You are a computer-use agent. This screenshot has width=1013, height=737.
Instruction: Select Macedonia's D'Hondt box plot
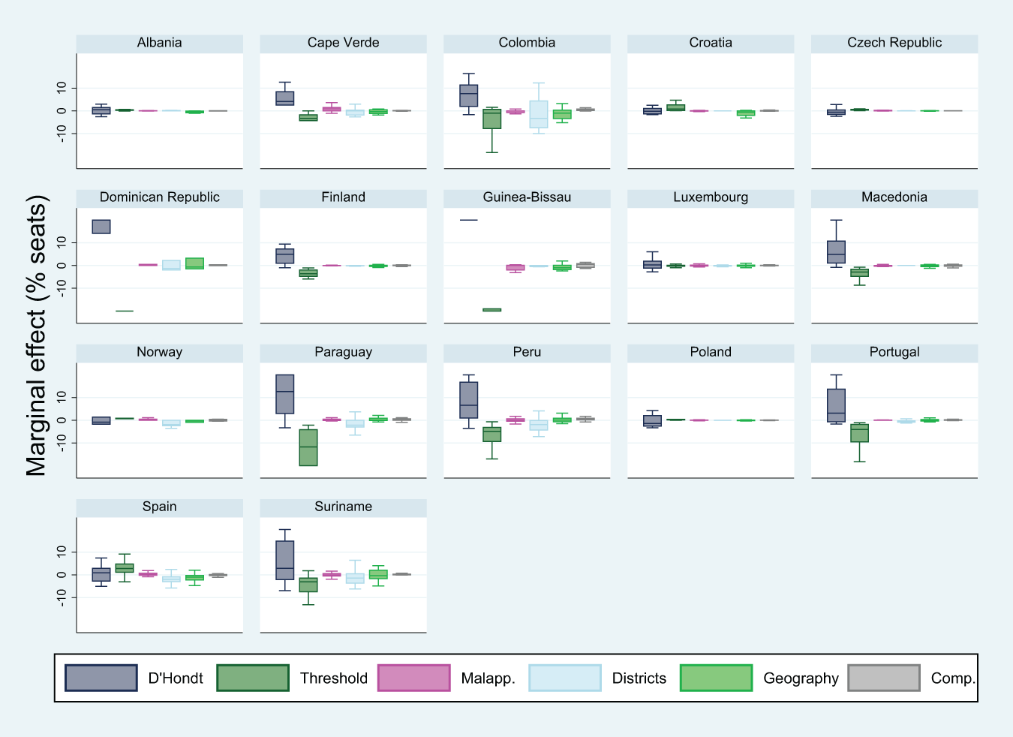coord(837,252)
